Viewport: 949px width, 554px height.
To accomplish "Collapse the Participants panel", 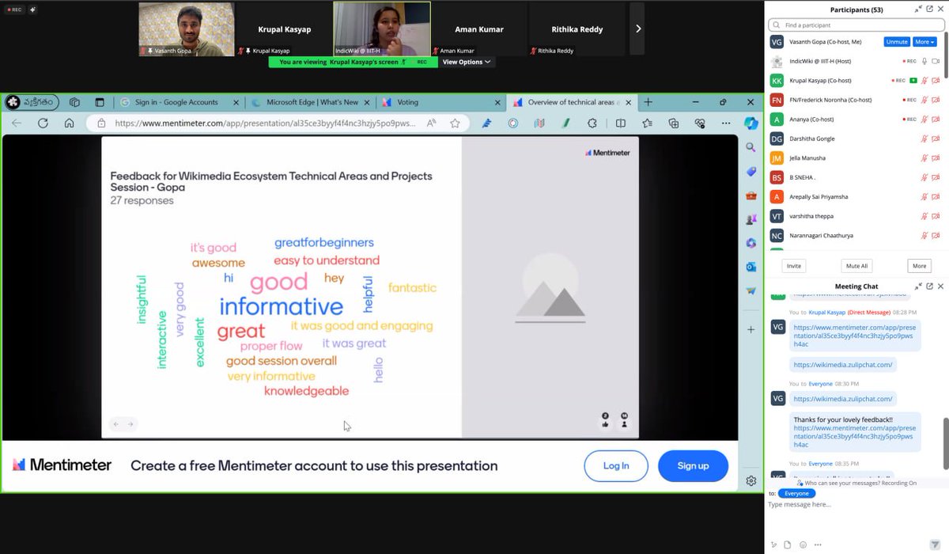I will 918,9.
